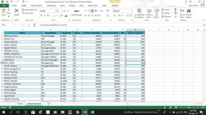The image size is (206, 115).
Task: Toggle Underline formatting
Action: pos(48,16)
